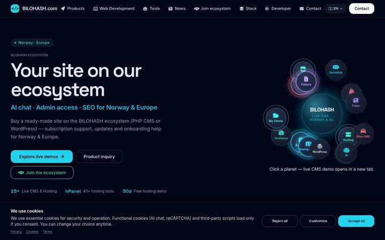This screenshot has width=385, height=240.
Task: Click the central BILOHASH Live CMS sphere
Action: (x=322, y=114)
